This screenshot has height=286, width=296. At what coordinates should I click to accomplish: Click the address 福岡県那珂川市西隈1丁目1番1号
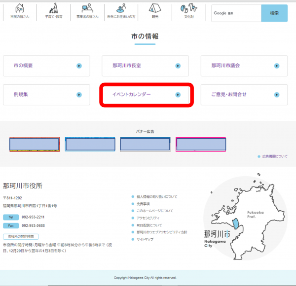pyautogui.click(x=30, y=206)
